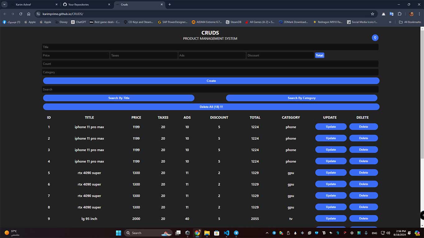Expand the hidden bookmarks overflow chevron
The height and width of the screenshot is (238, 424).
click(390, 22)
